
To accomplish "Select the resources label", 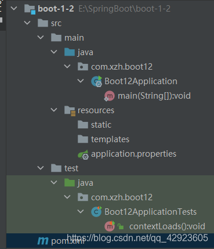I will 96,110.
